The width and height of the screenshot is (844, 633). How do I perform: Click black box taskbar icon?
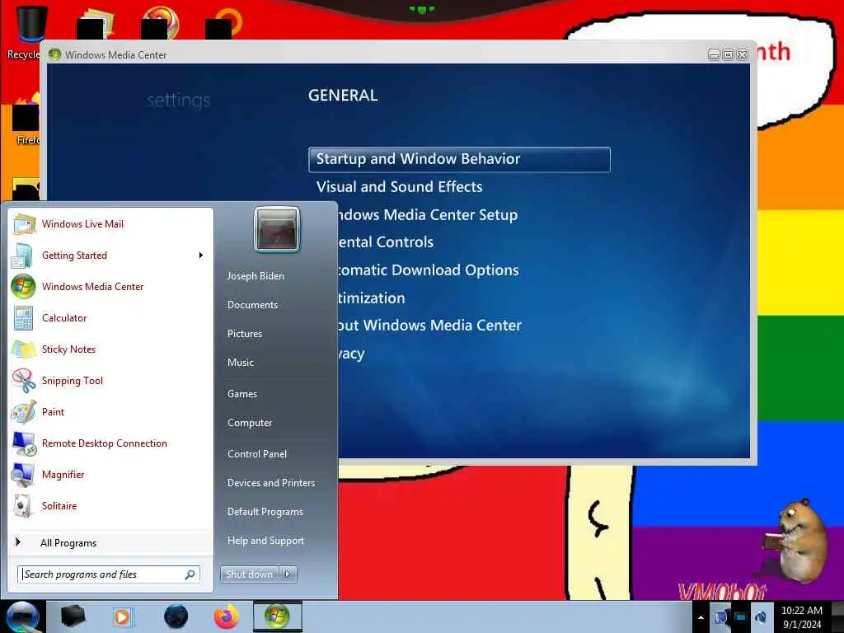[x=73, y=617]
